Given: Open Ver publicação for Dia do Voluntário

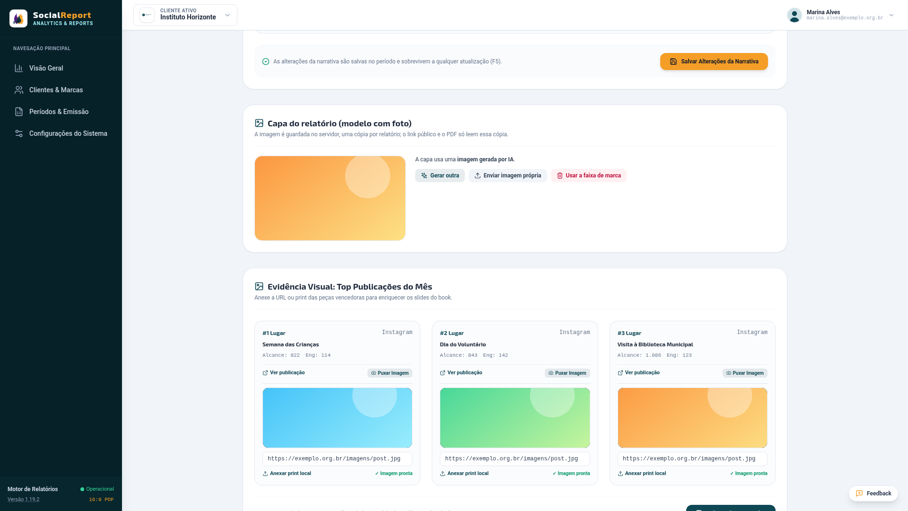Looking at the screenshot, I should pyautogui.click(x=461, y=373).
